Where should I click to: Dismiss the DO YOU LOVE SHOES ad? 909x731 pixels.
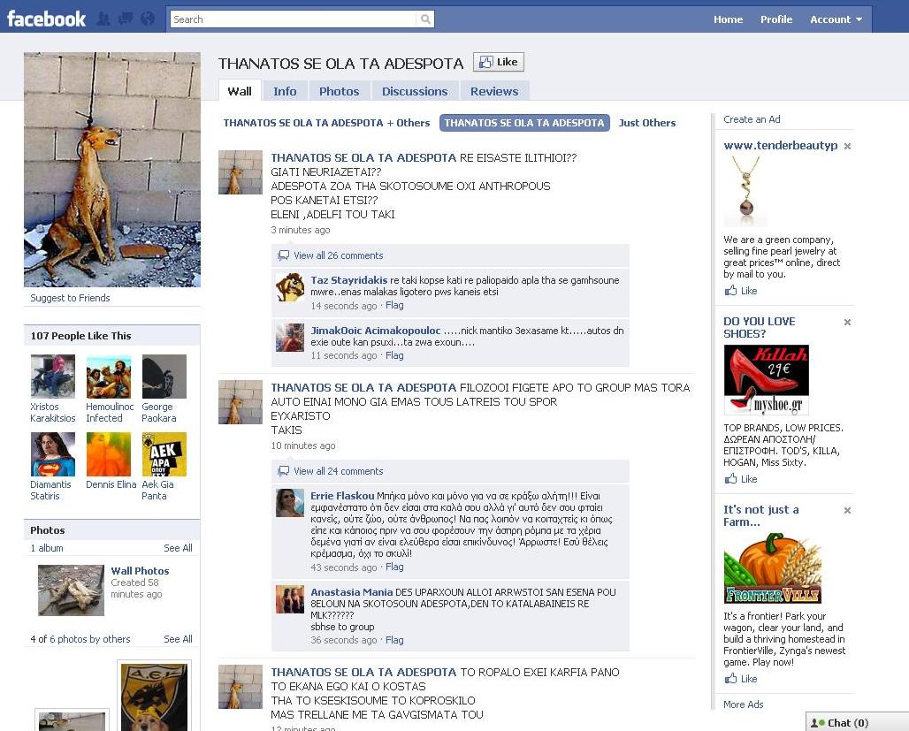point(847,323)
